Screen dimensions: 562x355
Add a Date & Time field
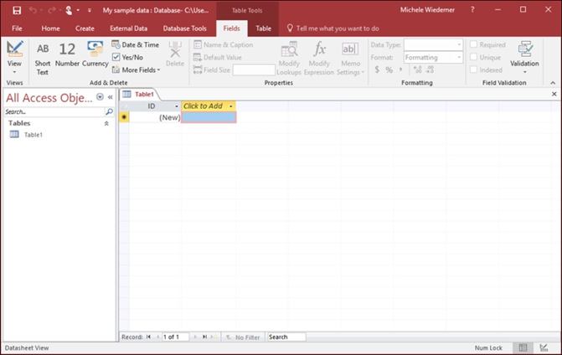(135, 44)
